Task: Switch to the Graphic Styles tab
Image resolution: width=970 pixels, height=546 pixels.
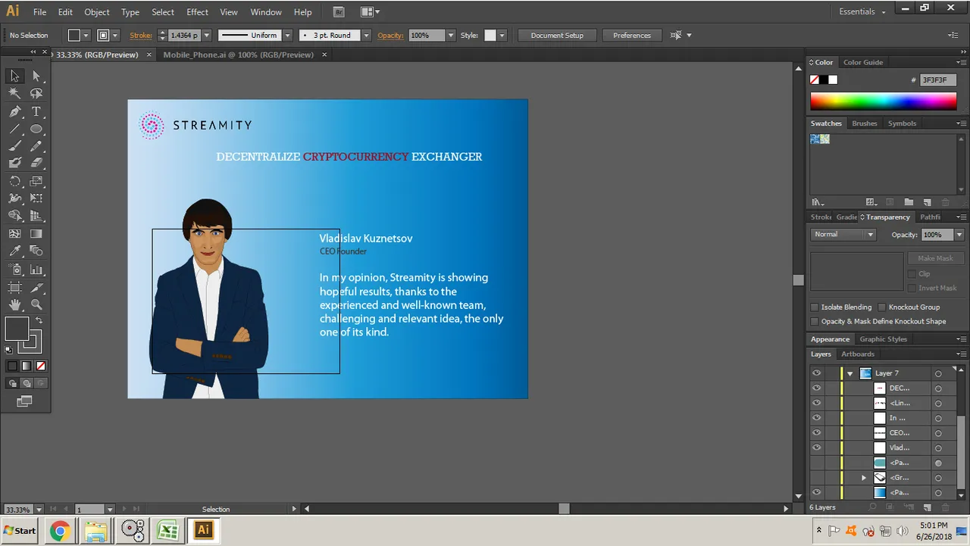Action: (883, 339)
